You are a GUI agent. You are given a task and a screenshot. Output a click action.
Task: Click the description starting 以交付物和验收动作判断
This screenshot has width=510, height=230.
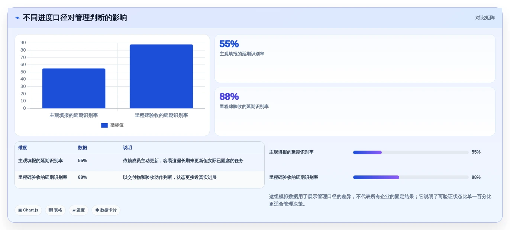pos(170,177)
